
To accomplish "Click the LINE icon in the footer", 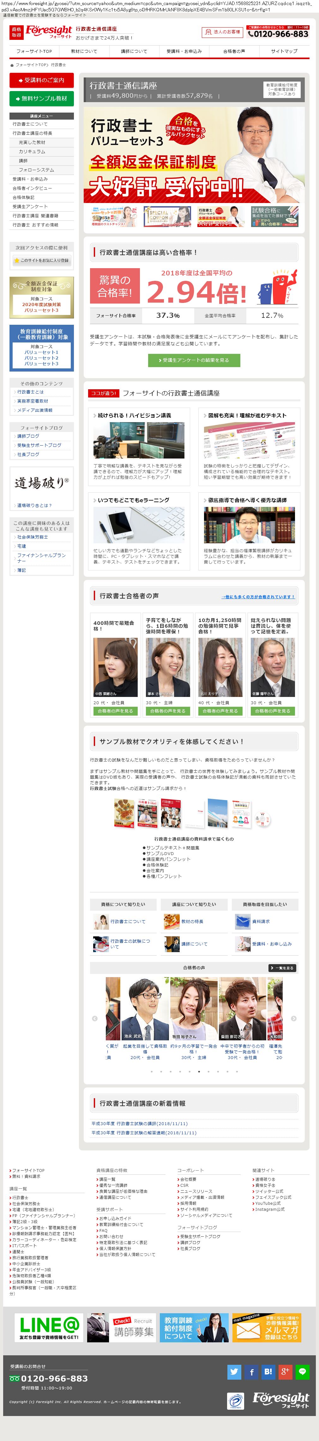I will tap(302, 1372).
